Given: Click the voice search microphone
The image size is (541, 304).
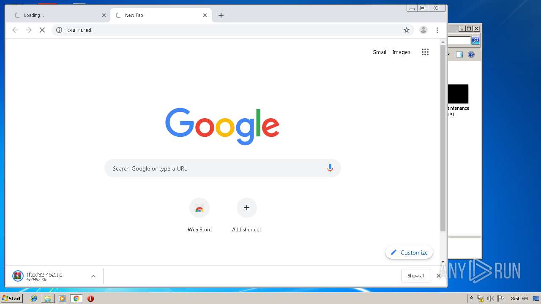Looking at the screenshot, I should (330, 168).
